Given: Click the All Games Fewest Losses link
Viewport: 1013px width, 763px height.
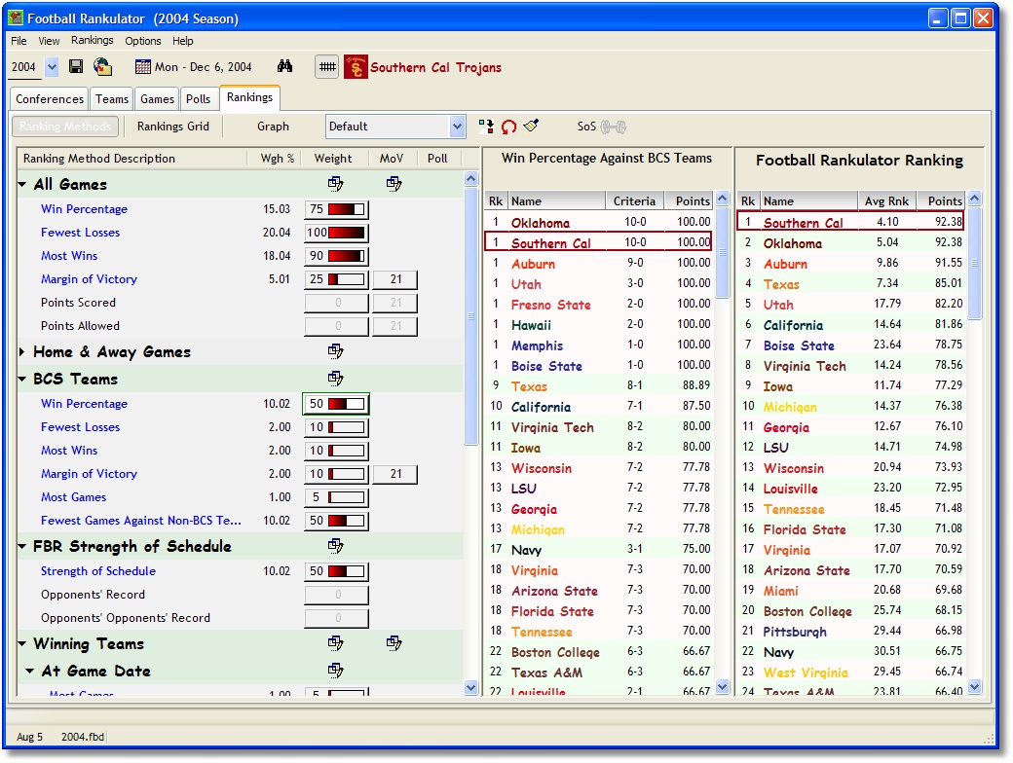Looking at the screenshot, I should click(x=80, y=233).
